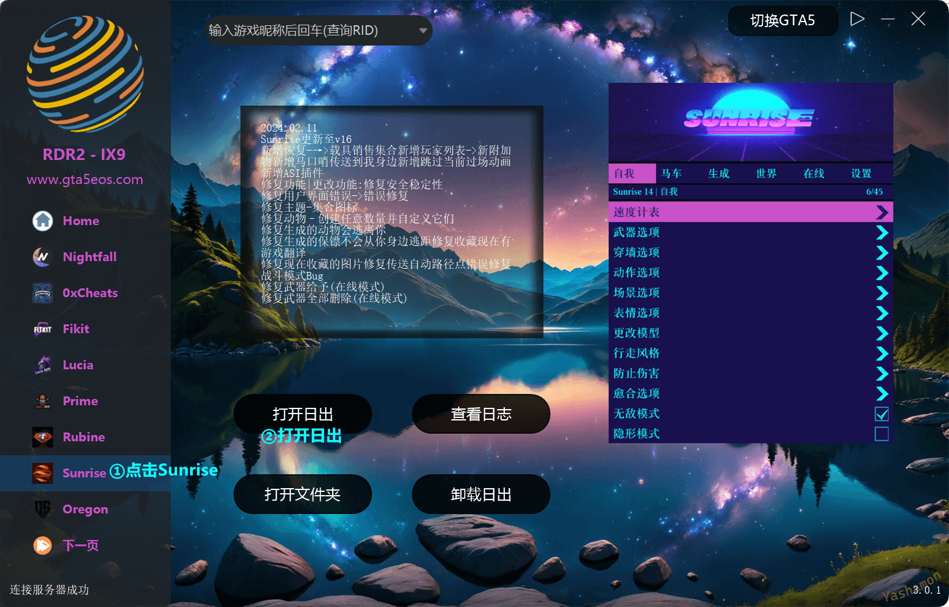Click the 6/45 item counter
Screen dimensions: 949x607
tap(874, 192)
